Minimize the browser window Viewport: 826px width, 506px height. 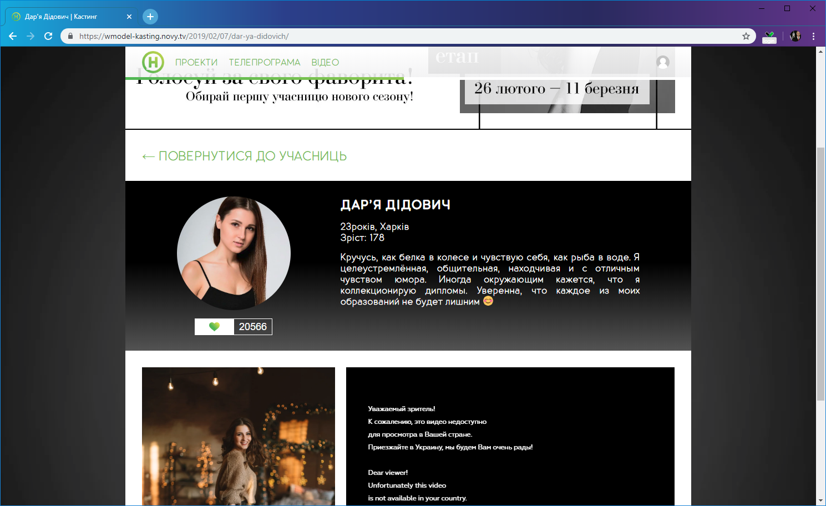pyautogui.click(x=762, y=8)
